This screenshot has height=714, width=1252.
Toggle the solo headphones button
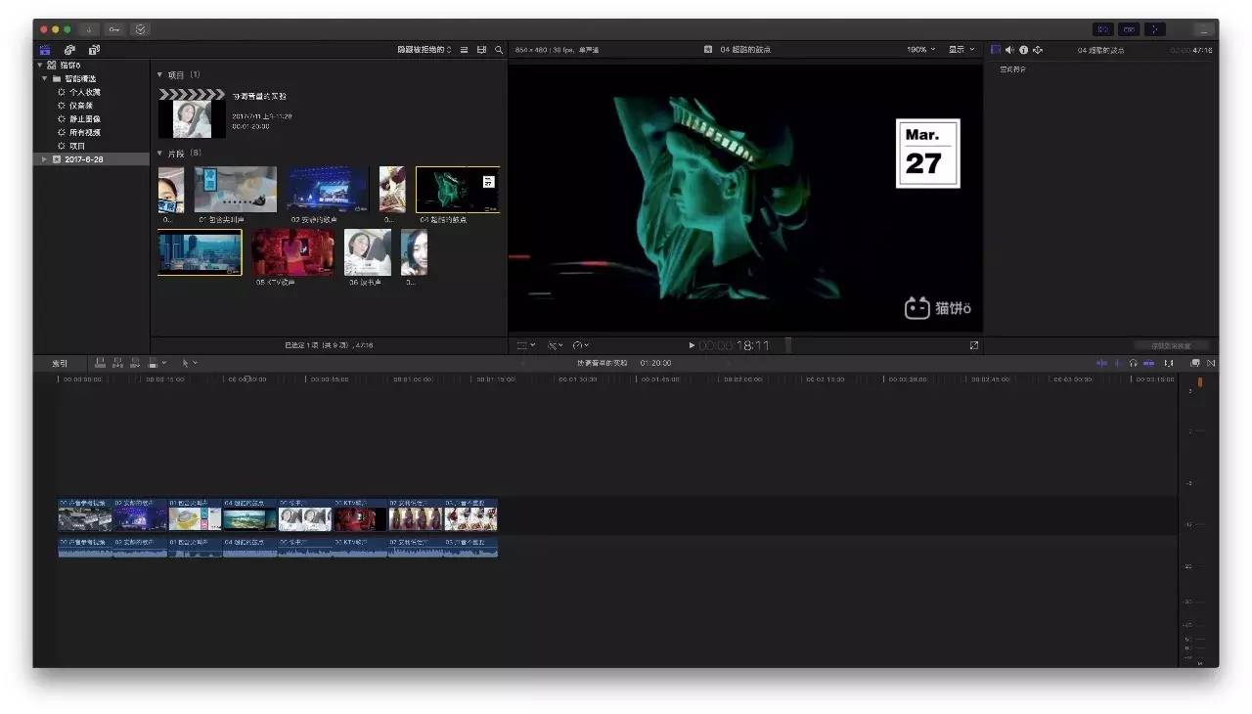pyautogui.click(x=1133, y=363)
